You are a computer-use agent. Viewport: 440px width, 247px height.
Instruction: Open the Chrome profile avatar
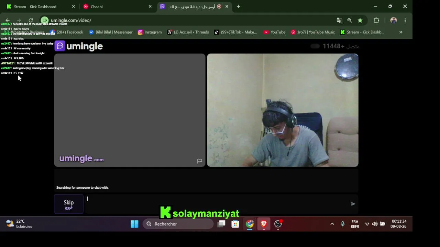coord(394,20)
